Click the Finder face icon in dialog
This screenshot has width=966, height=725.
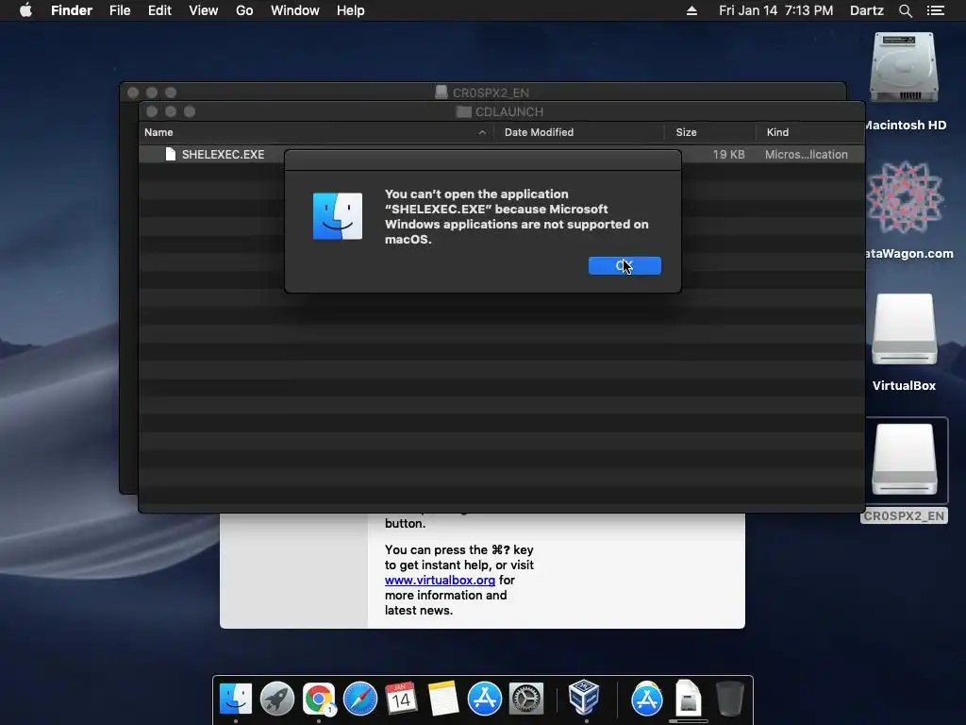click(338, 216)
